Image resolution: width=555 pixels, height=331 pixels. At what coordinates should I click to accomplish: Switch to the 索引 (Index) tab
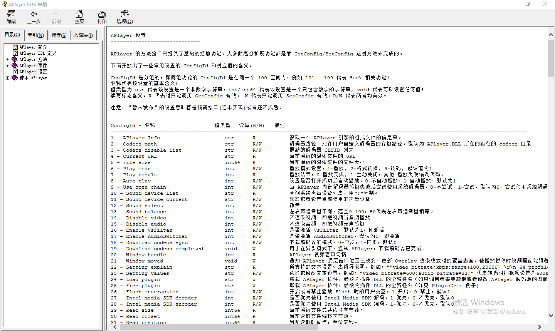coord(35,35)
